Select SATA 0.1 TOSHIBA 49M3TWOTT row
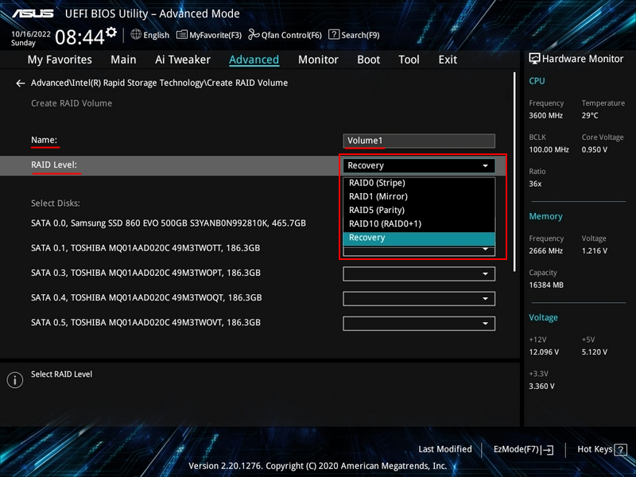 coord(145,248)
